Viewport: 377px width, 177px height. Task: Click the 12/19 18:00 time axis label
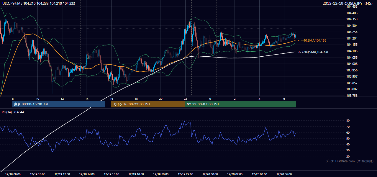tap(136, 174)
